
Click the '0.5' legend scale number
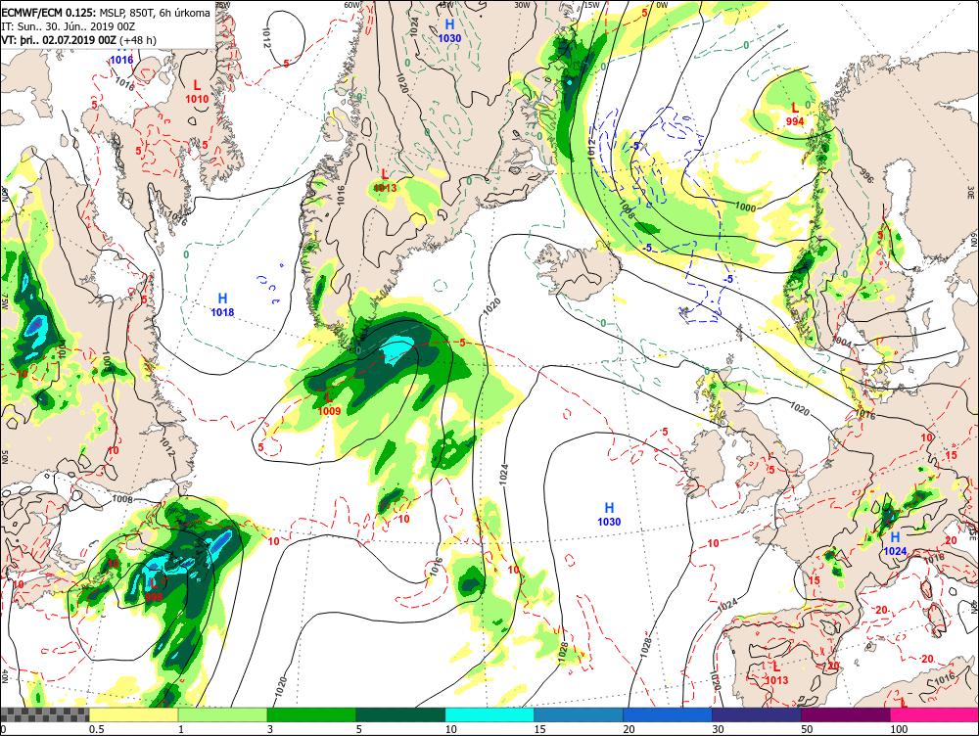pos(96,729)
